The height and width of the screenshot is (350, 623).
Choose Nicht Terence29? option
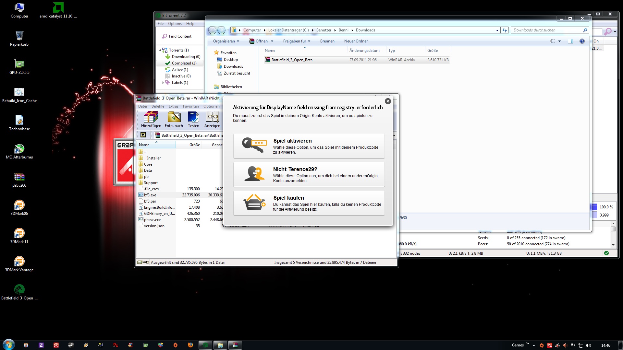click(309, 174)
